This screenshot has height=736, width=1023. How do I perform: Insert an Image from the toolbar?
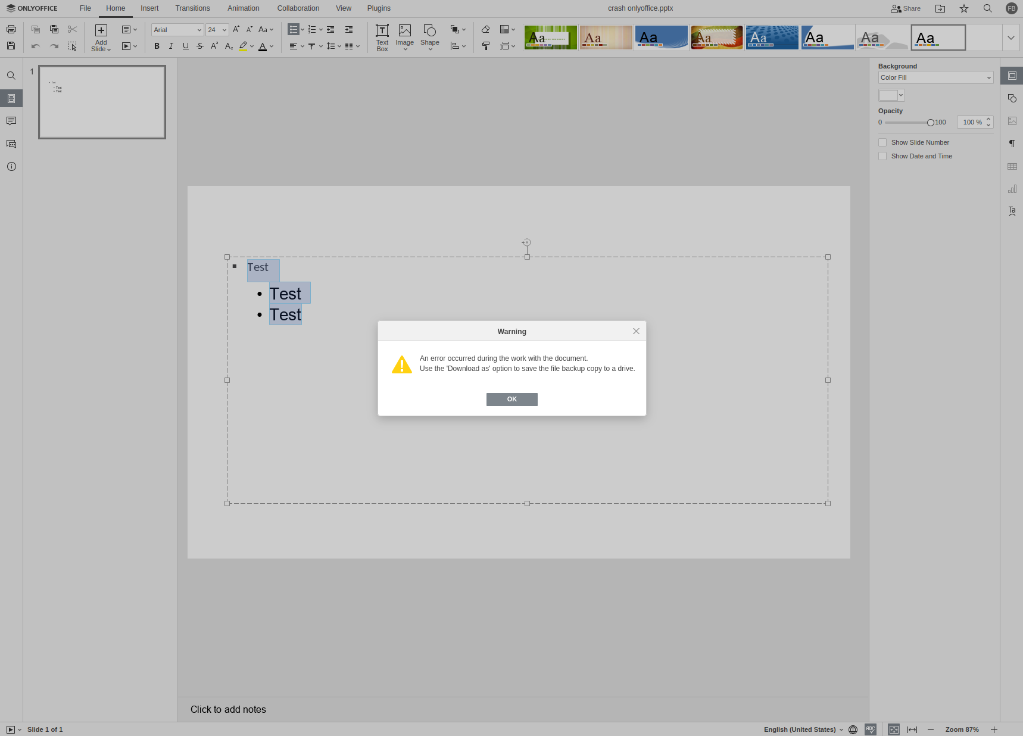tap(405, 37)
